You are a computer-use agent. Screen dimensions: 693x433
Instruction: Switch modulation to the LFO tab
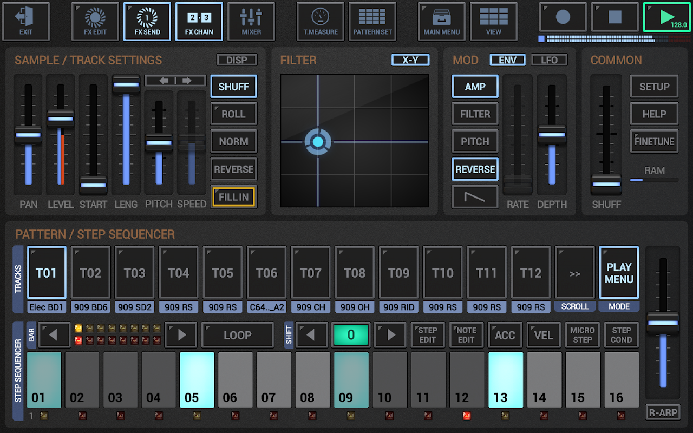(549, 60)
